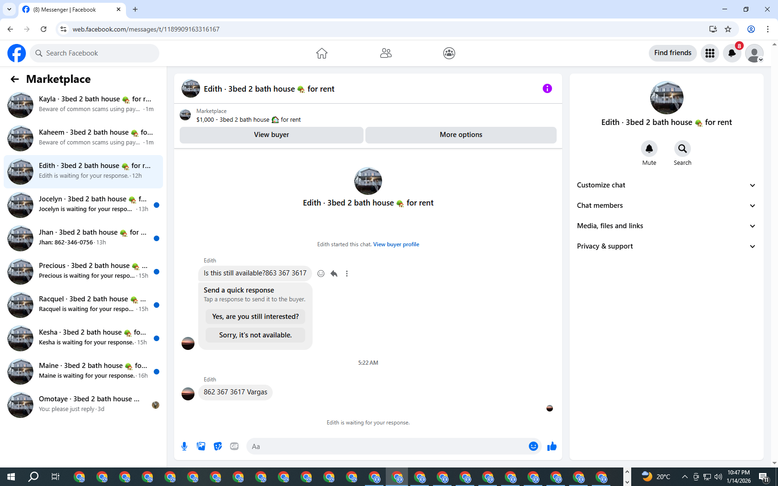Click the More options button
Image resolution: width=778 pixels, height=486 pixels.
click(461, 135)
